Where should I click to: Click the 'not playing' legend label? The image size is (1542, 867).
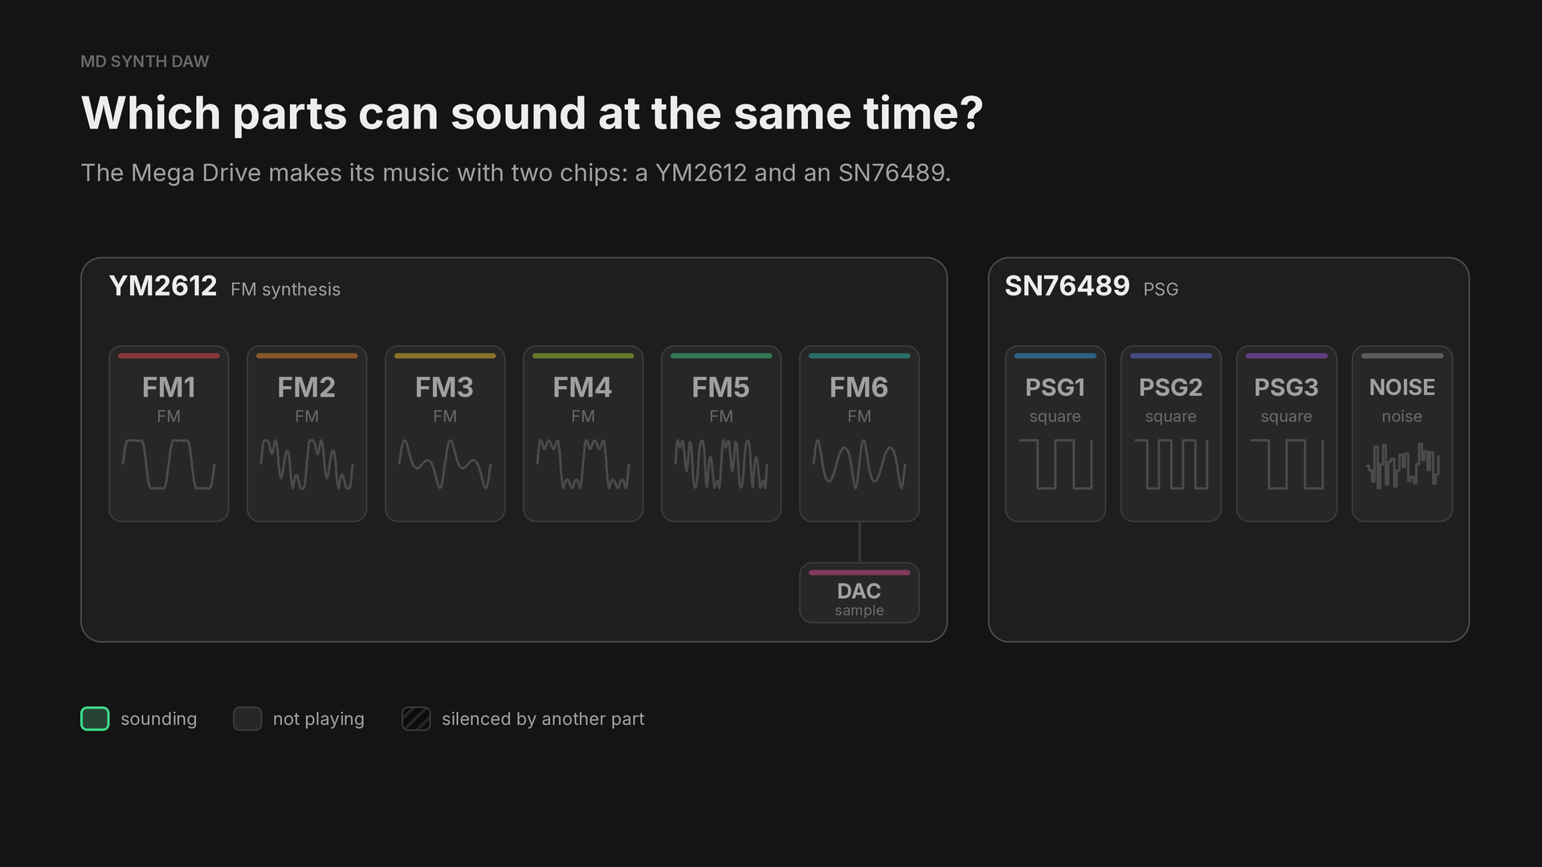(319, 719)
